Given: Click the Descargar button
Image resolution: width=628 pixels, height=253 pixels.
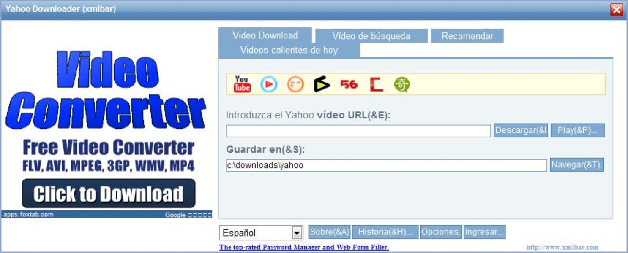Looking at the screenshot, I should (x=521, y=130).
